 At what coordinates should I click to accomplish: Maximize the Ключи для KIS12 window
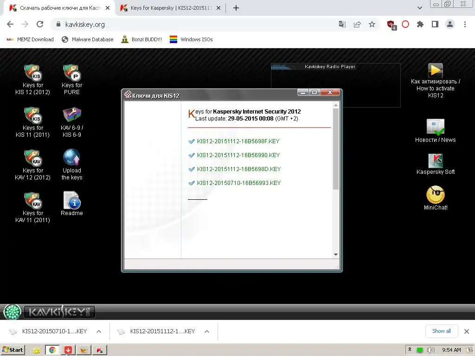tap(315, 92)
